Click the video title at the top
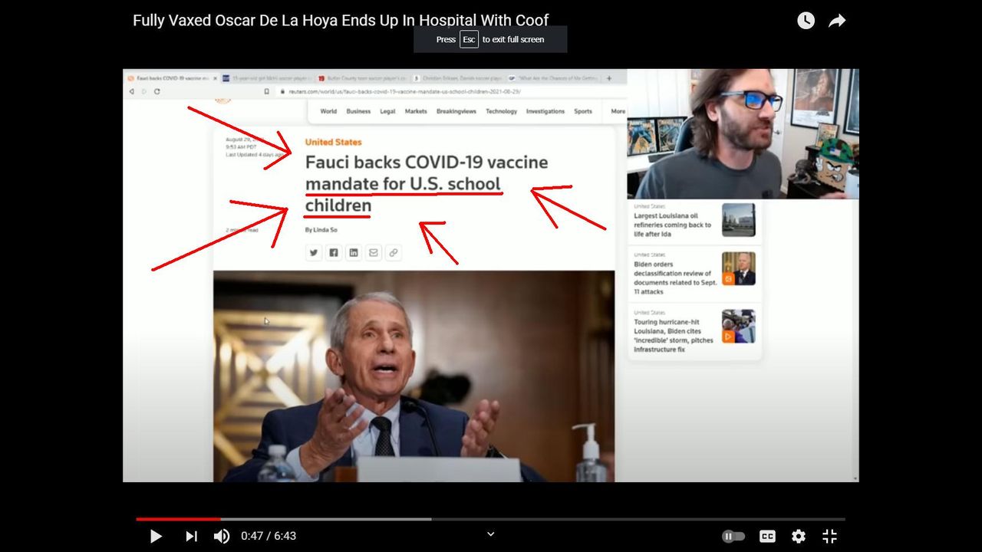982x552 pixels. click(x=341, y=21)
